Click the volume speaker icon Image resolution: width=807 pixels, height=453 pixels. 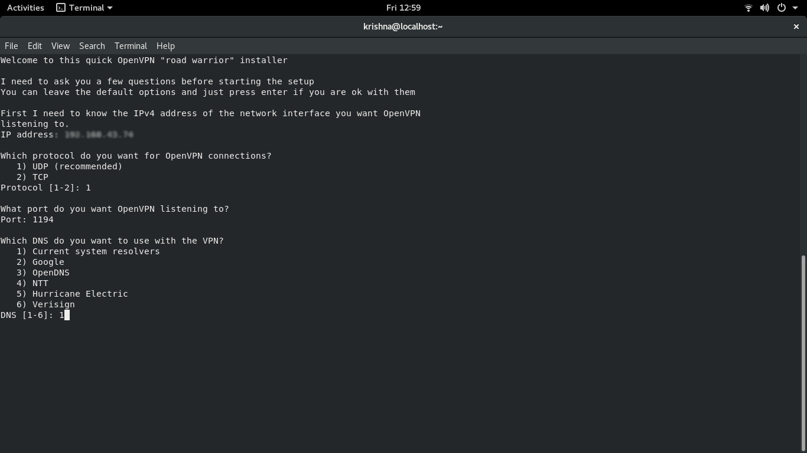tap(764, 8)
